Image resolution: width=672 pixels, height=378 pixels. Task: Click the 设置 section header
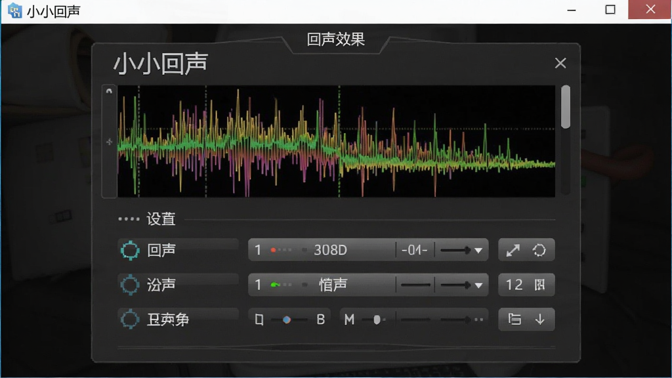161,219
